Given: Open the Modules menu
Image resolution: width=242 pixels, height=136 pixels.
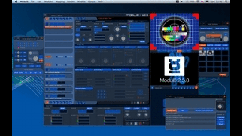Looking at the screenshot, I should (x=48, y=2).
